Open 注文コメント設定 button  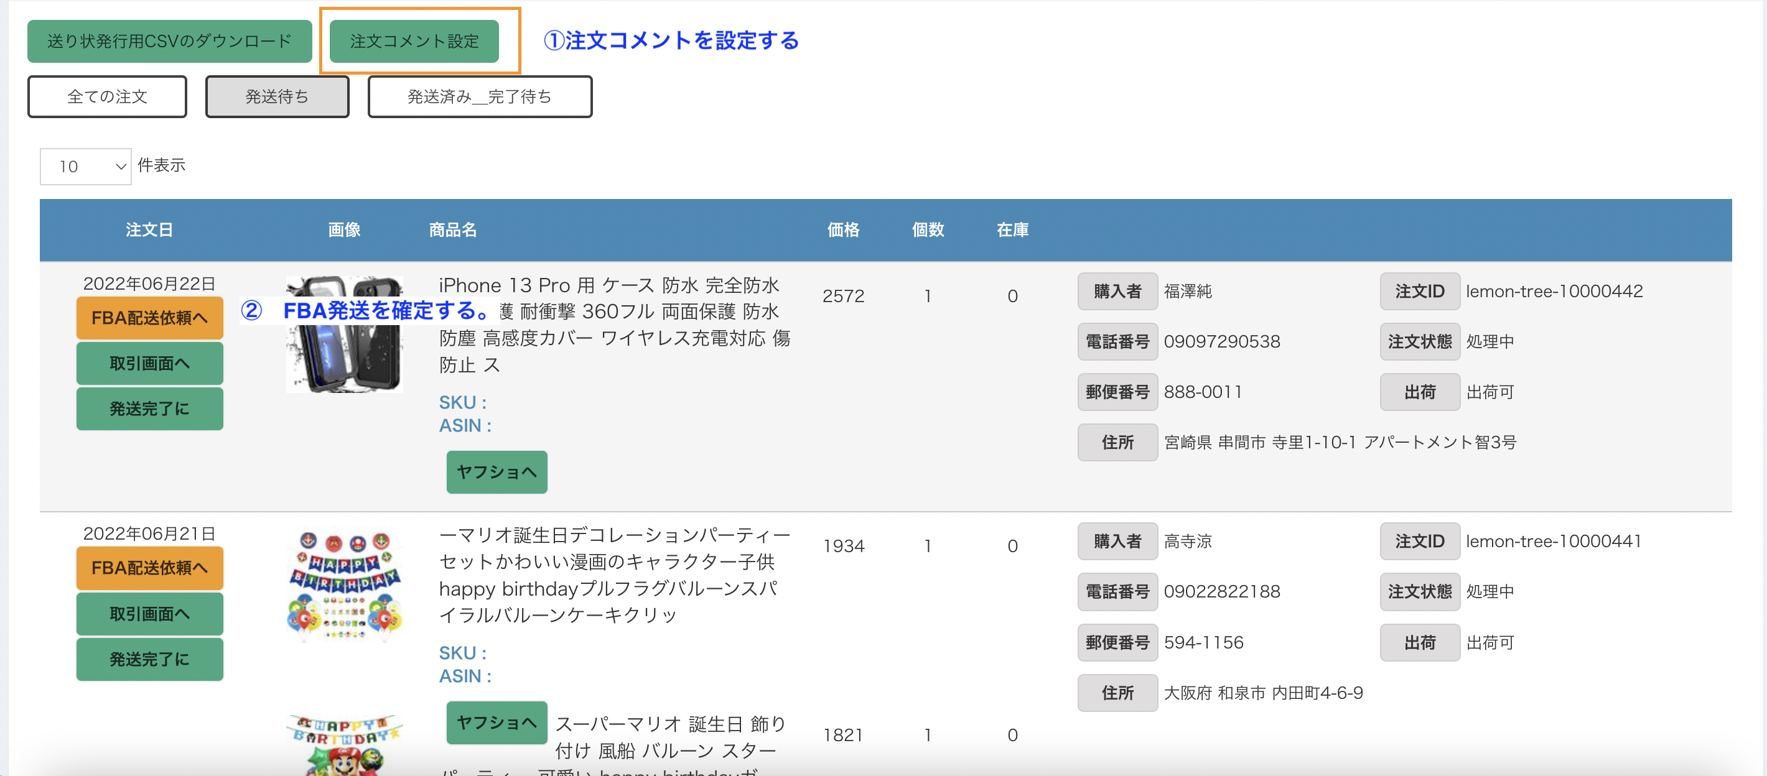click(x=414, y=41)
